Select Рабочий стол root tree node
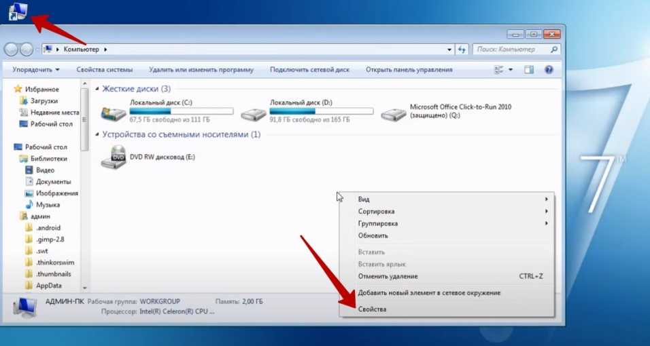 (x=46, y=147)
